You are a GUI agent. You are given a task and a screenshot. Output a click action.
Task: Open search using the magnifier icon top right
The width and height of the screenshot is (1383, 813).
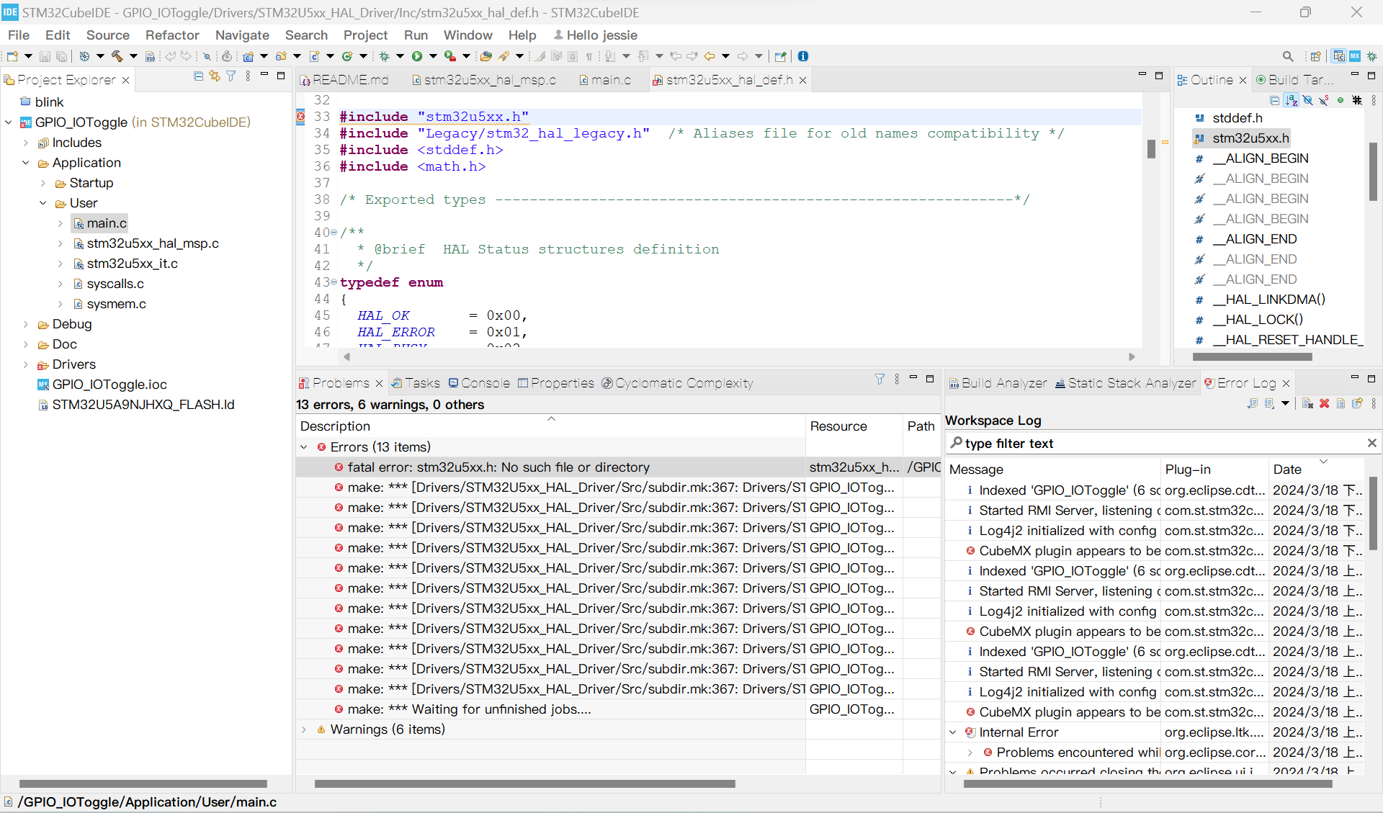tap(1289, 56)
